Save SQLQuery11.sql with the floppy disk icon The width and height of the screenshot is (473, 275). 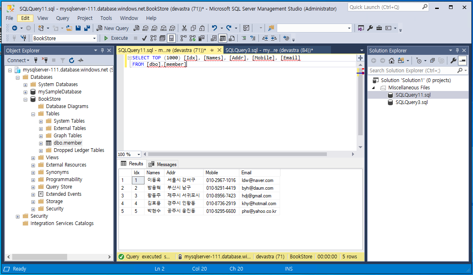[78, 28]
